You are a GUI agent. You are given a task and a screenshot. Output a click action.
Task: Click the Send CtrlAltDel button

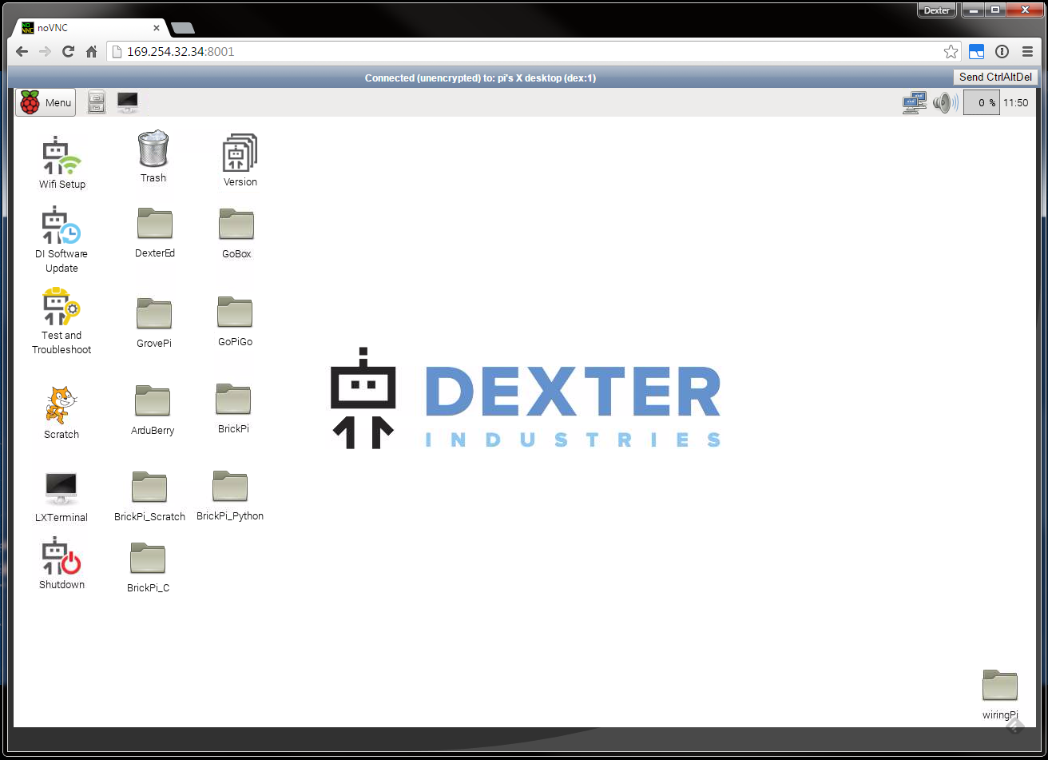[x=995, y=78]
